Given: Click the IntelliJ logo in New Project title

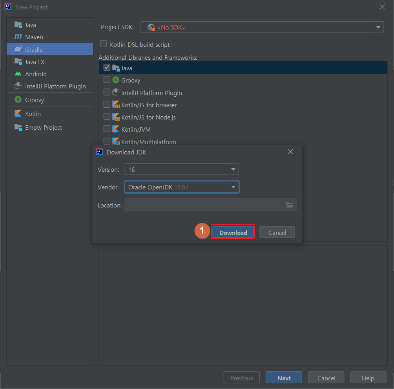Looking at the screenshot, I should click(x=8, y=7).
